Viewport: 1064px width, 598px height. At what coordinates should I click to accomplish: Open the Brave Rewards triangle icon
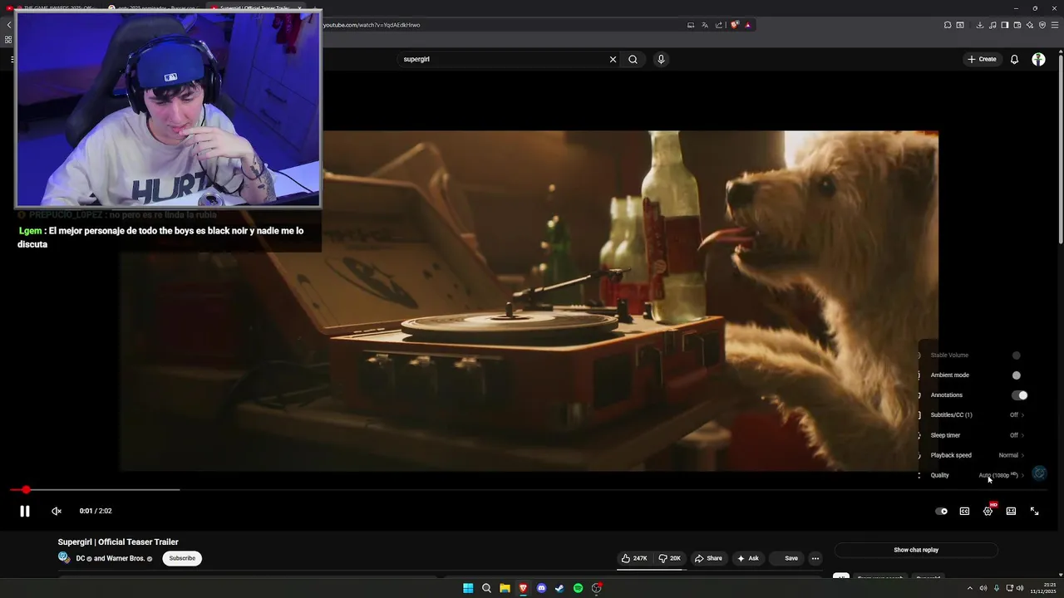747,25
